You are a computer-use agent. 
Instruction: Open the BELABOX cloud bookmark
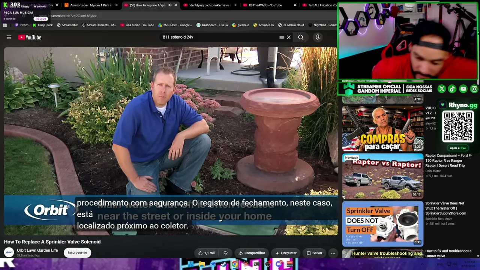[291, 25]
